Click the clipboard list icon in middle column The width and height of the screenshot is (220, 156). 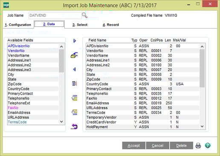(x=74, y=84)
